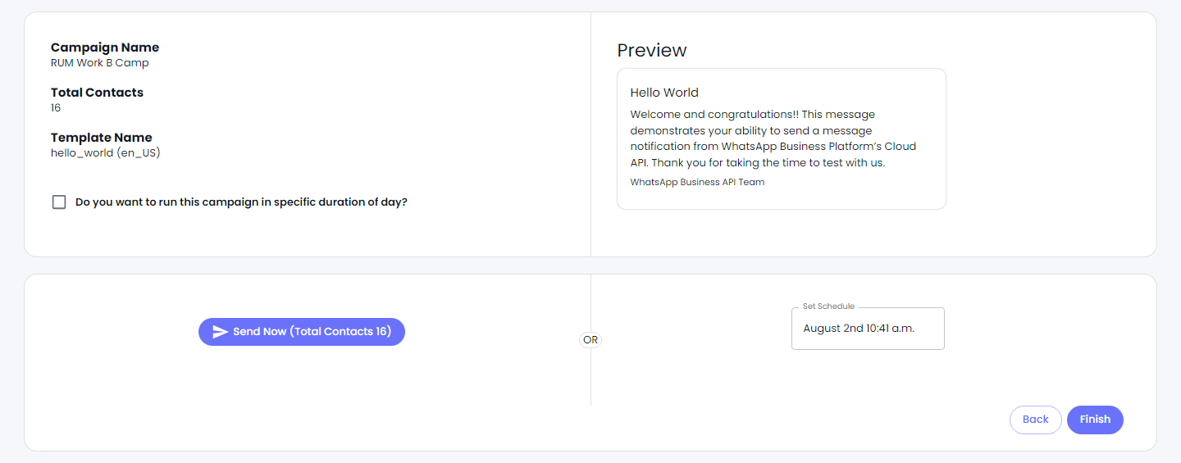Click the Set Schedule floating label
1181x463 pixels.
point(828,306)
